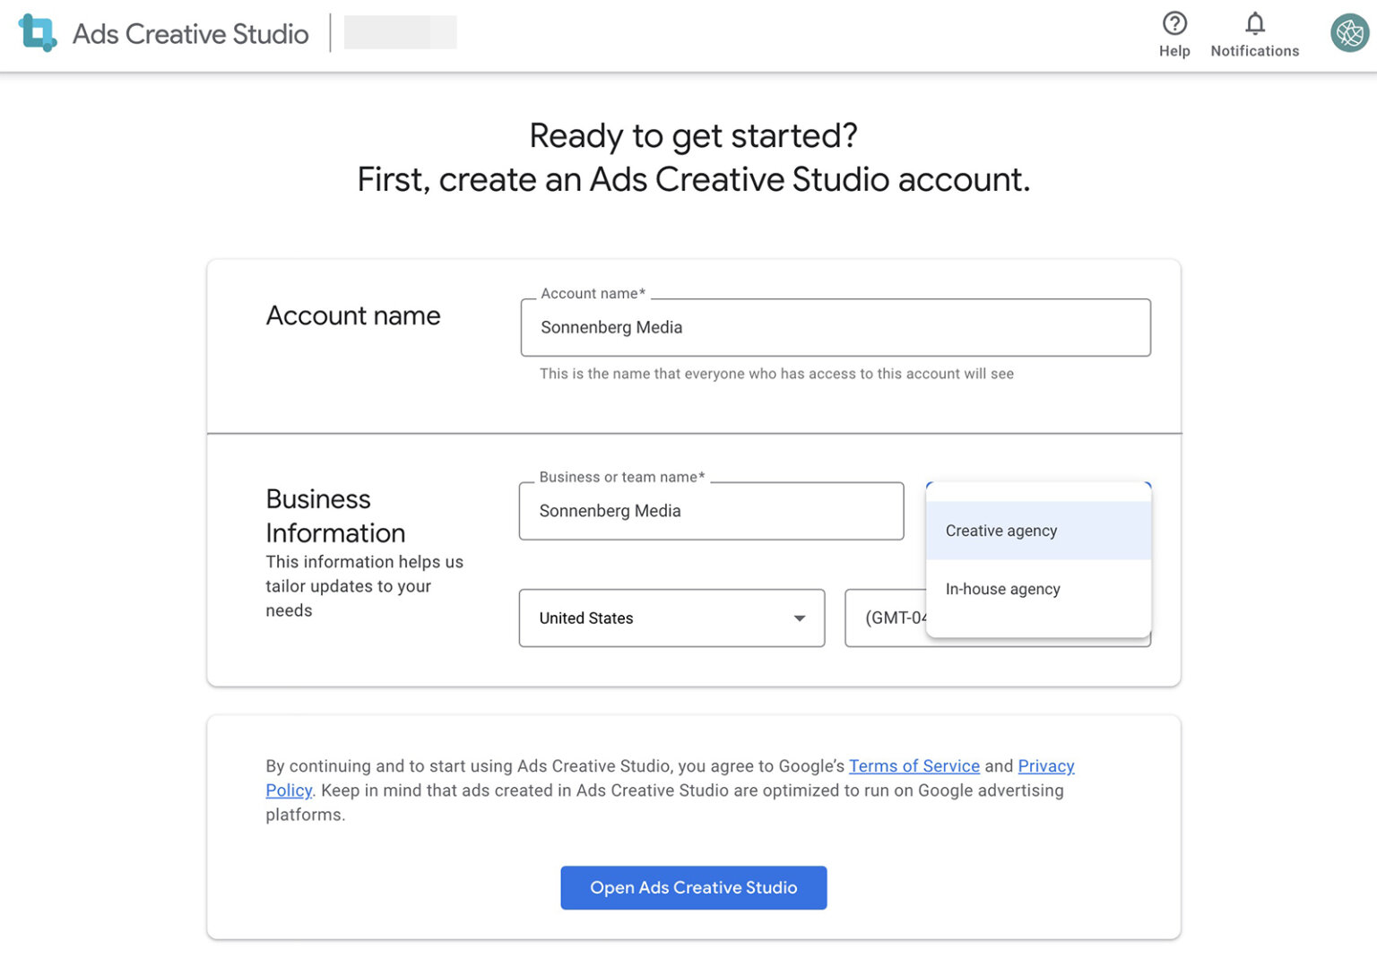Open the Privacy Policy link
Screen dimensions: 1377x959
1045,765
